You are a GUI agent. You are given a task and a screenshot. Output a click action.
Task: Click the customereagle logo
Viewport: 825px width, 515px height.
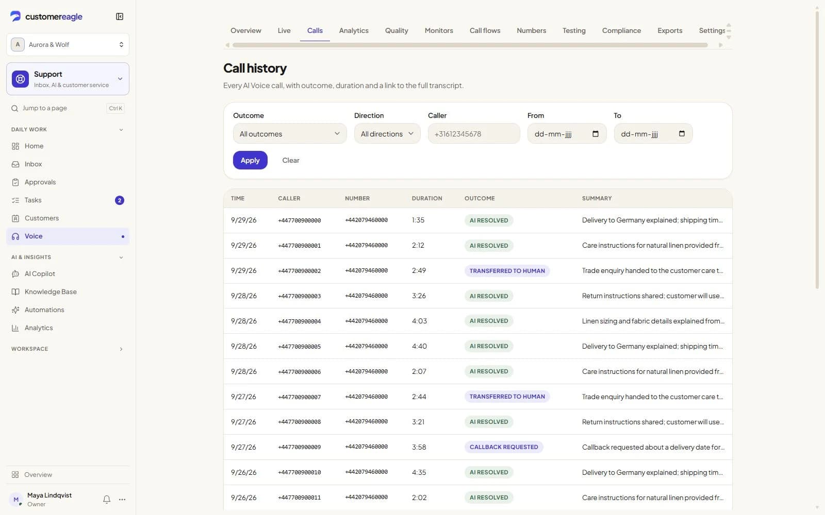tap(46, 16)
